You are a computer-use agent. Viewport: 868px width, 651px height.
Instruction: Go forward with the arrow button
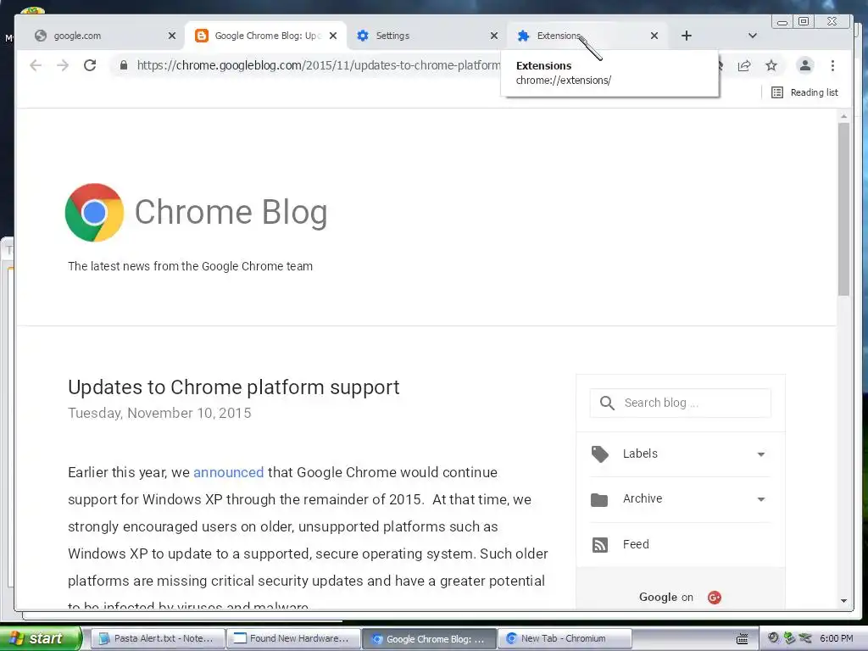coord(63,65)
